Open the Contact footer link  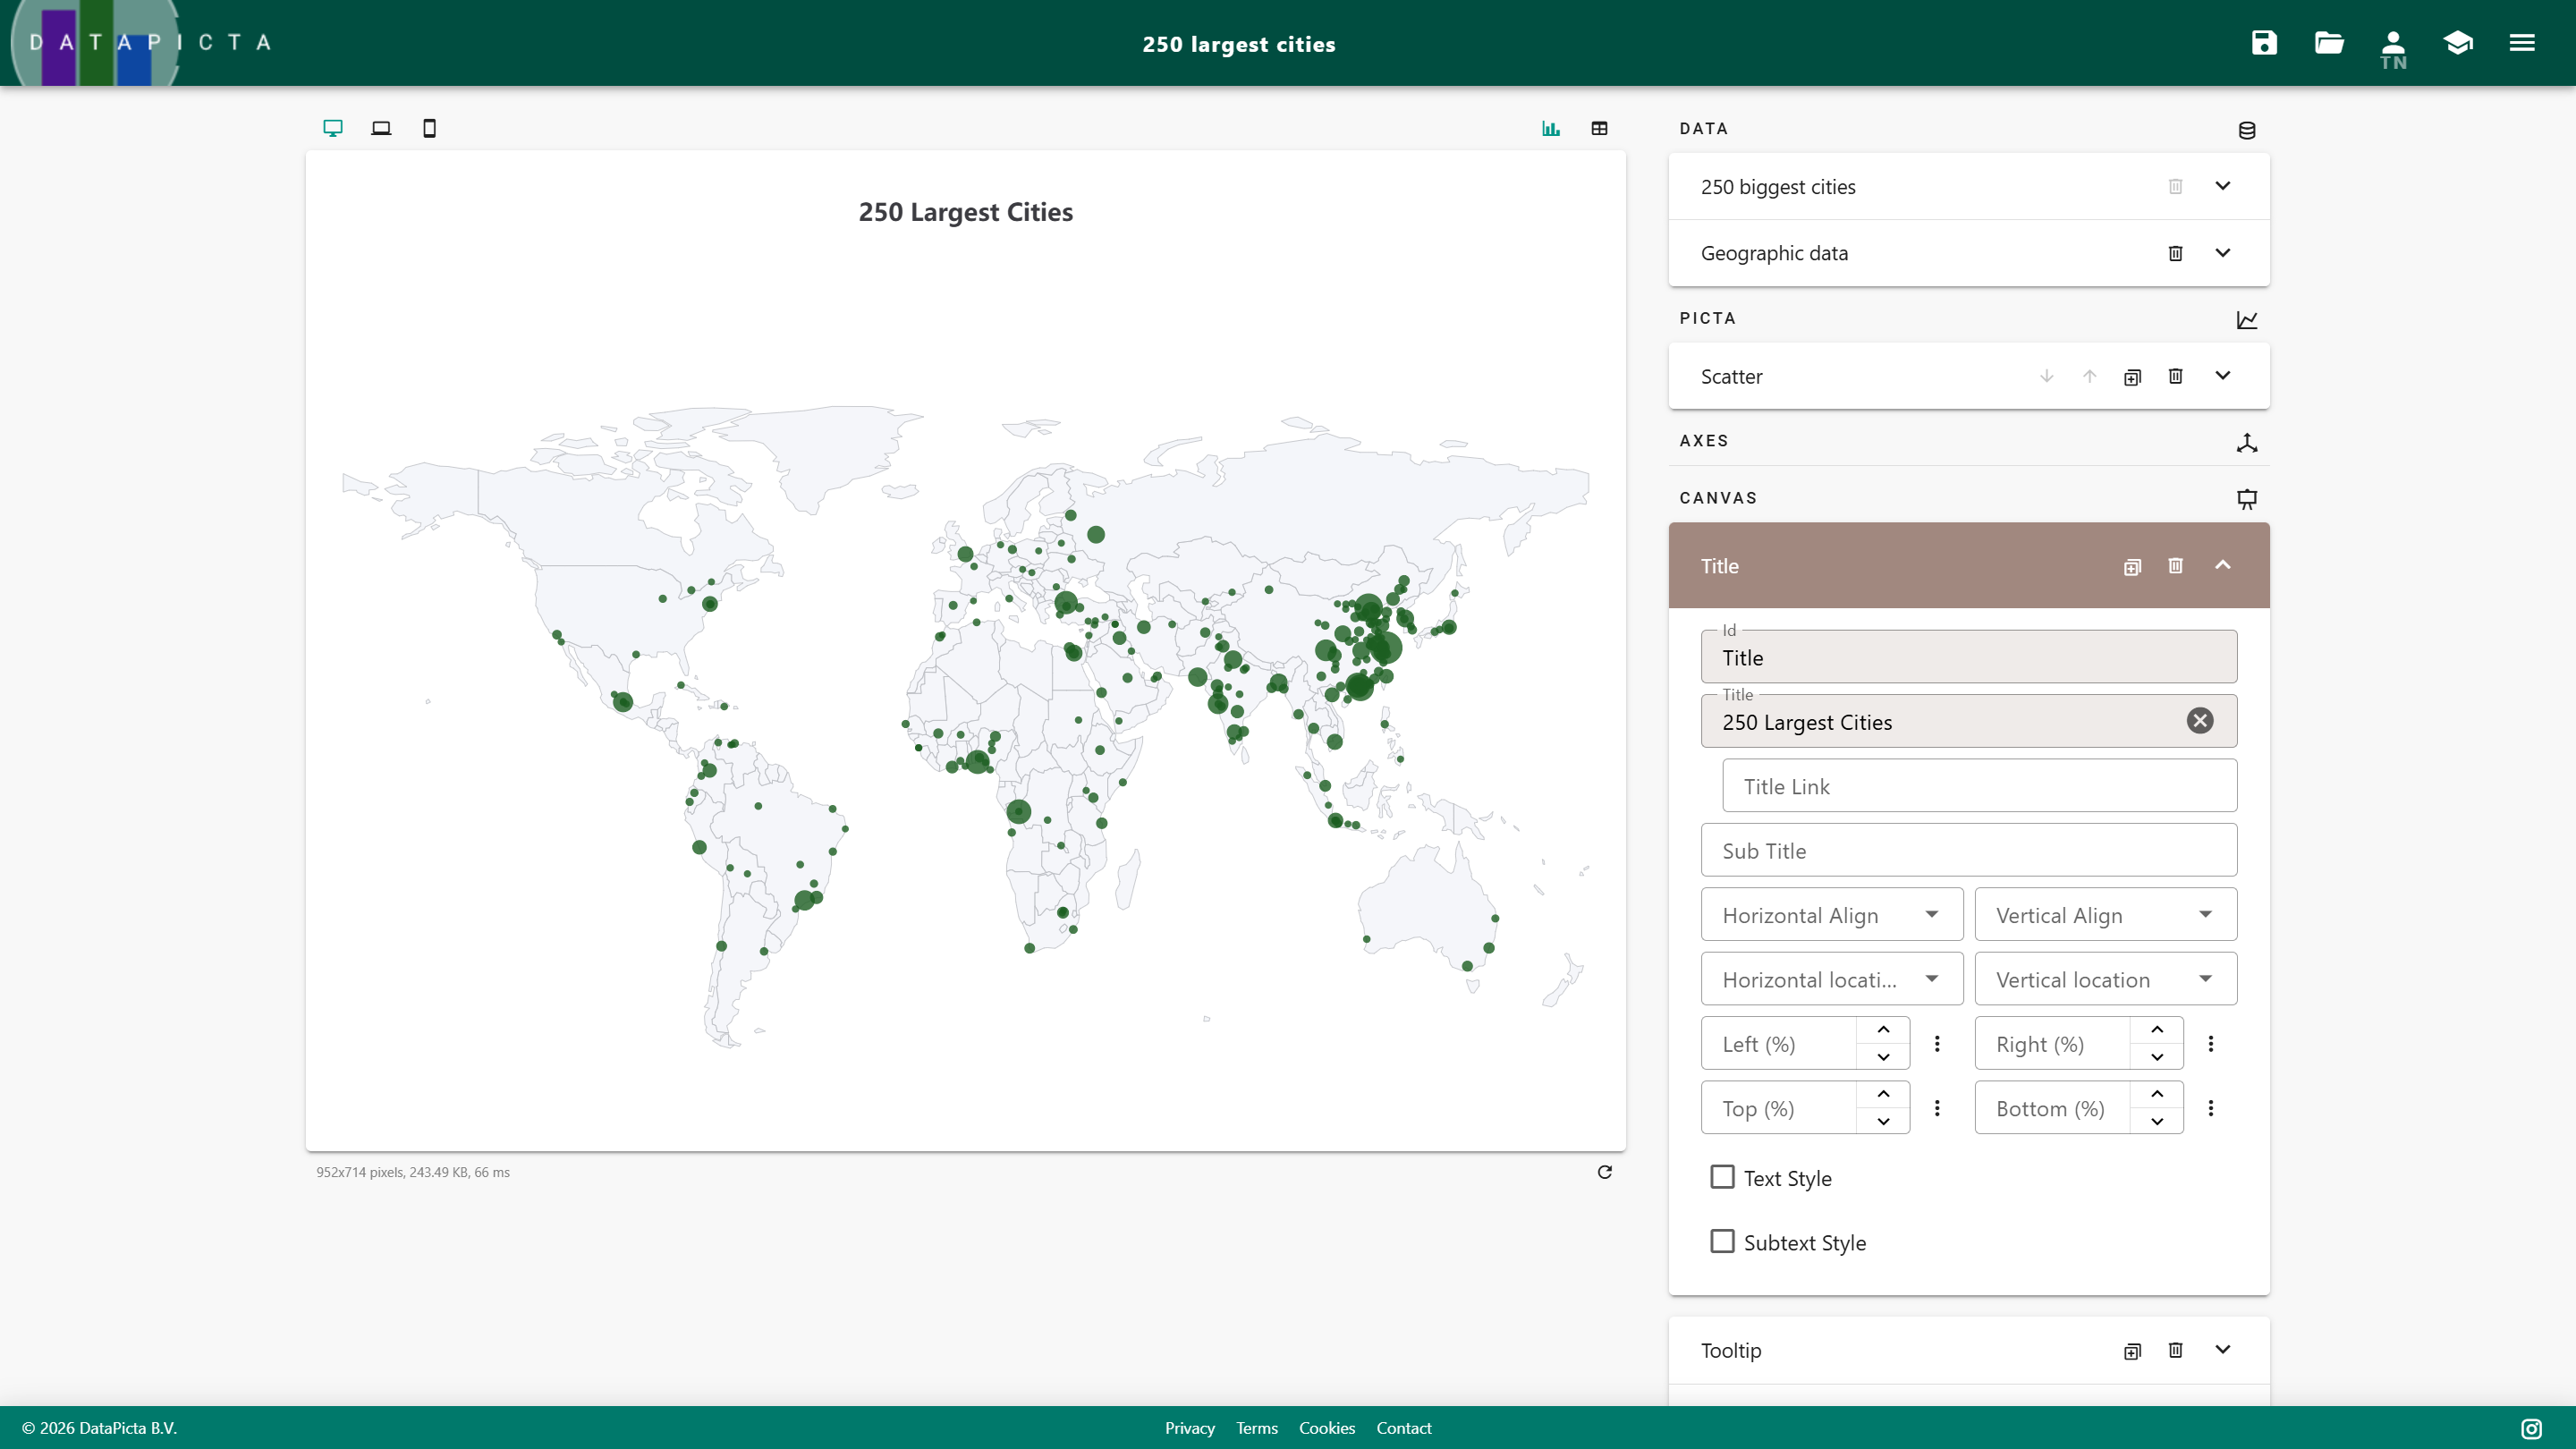click(1403, 1428)
